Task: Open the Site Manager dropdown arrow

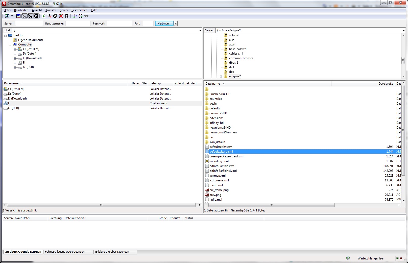Action: point(12,16)
